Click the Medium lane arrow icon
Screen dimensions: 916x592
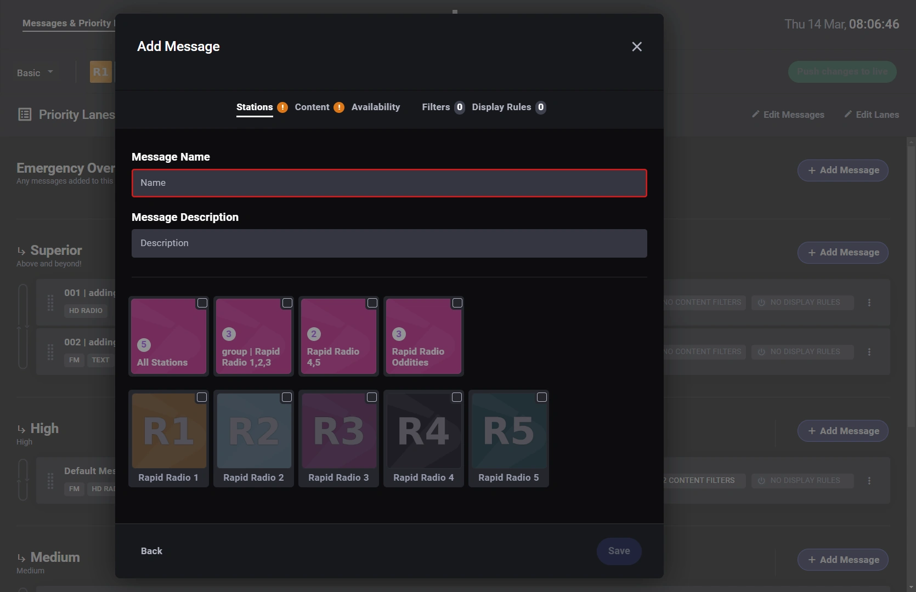pos(21,558)
